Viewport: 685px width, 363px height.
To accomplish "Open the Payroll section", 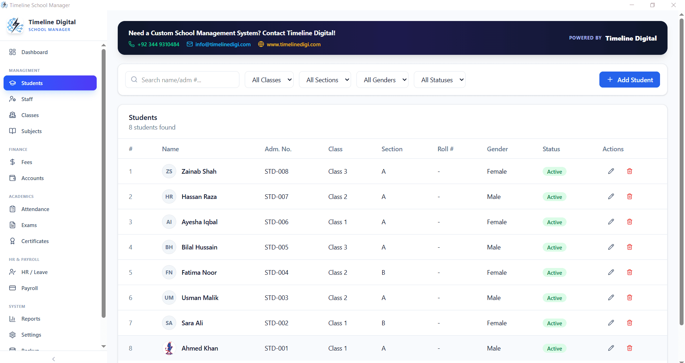I will [x=30, y=288].
